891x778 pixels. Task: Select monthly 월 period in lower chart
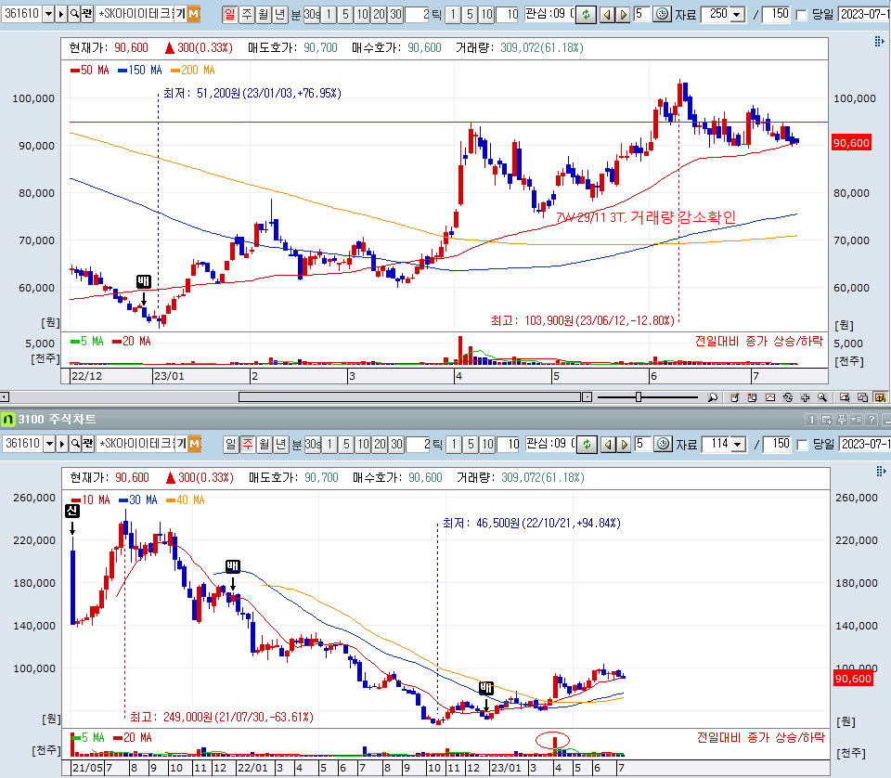coord(265,444)
